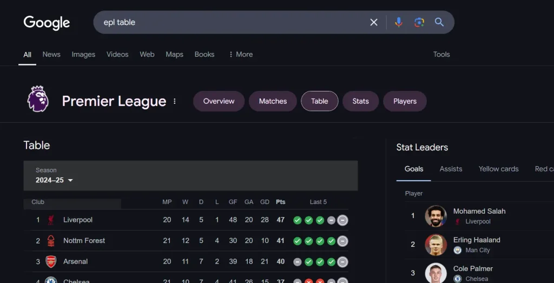Switch to the Web tab
The width and height of the screenshot is (554, 283).
pos(147,55)
